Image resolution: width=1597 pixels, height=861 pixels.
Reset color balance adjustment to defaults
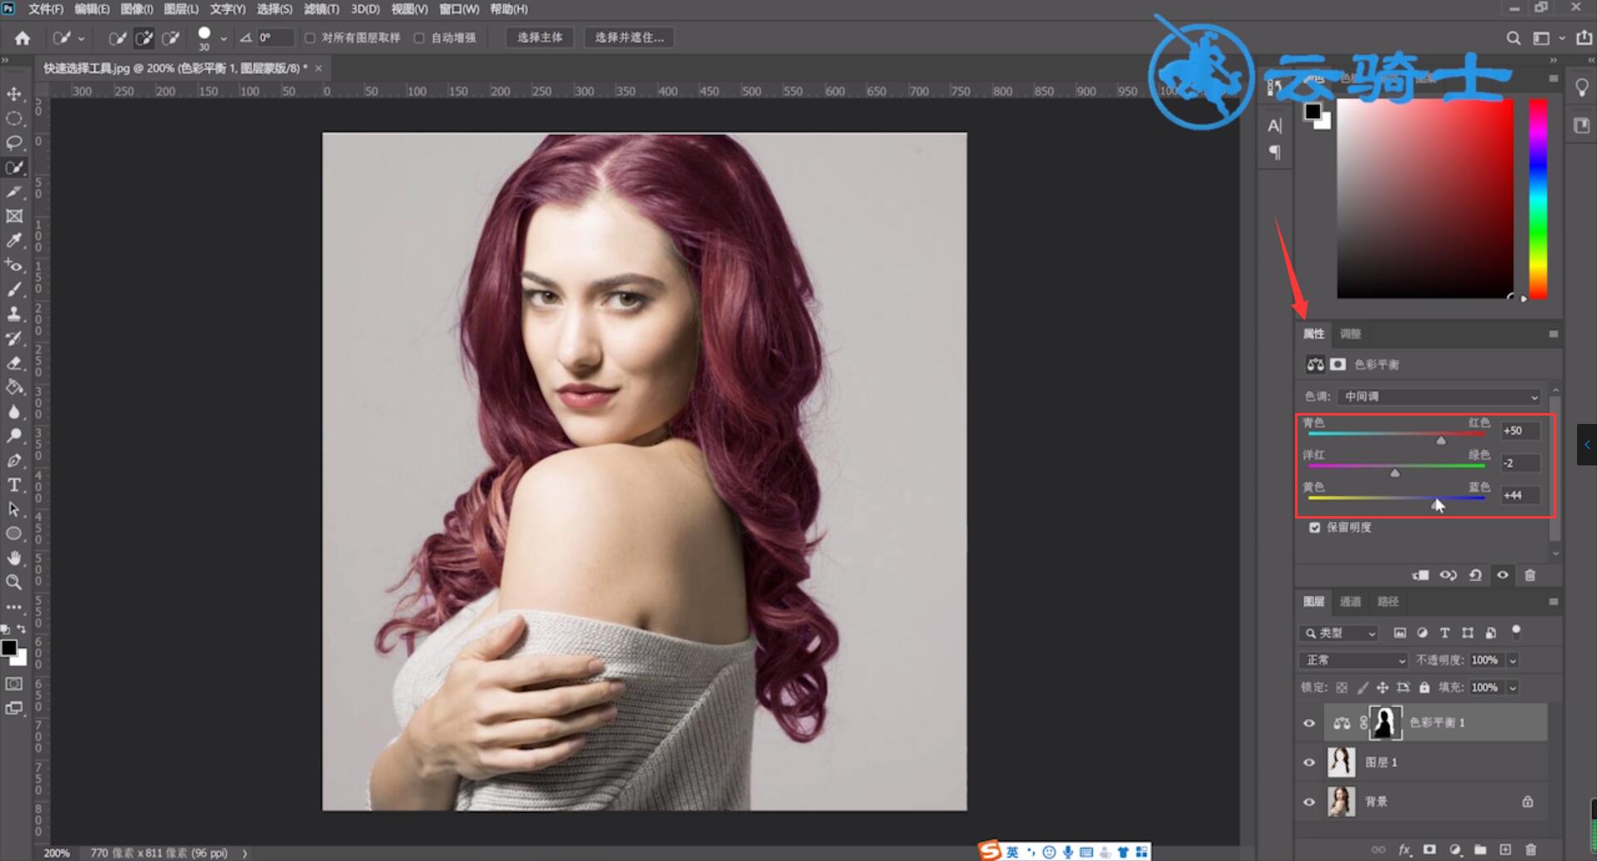[x=1476, y=575]
